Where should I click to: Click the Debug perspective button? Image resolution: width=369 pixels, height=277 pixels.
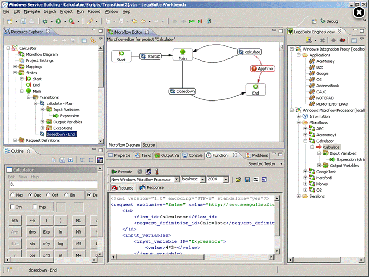pos(329,21)
